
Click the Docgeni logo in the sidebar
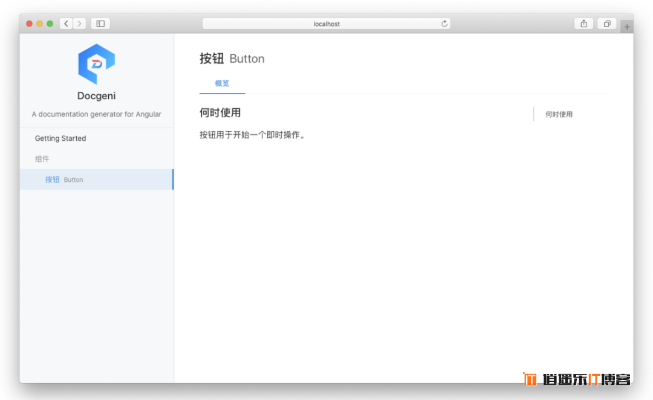point(96,63)
